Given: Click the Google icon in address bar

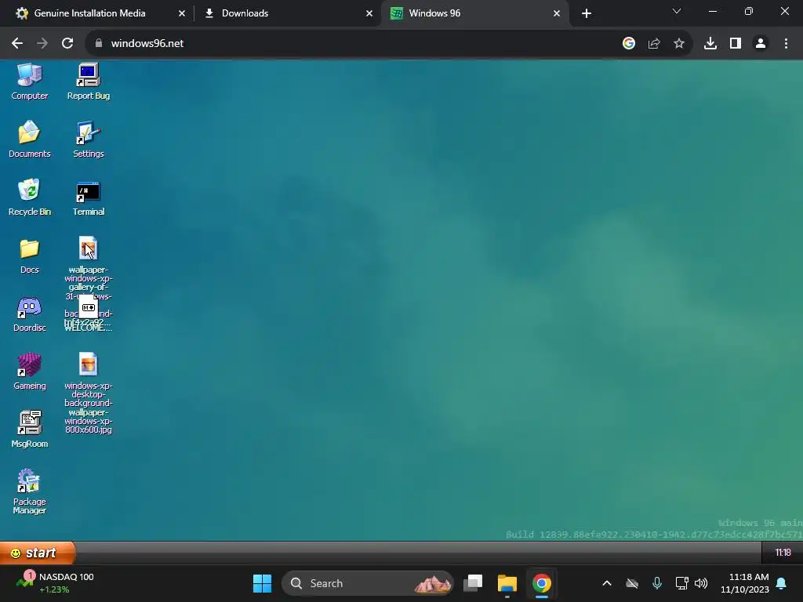Looking at the screenshot, I should tap(628, 44).
